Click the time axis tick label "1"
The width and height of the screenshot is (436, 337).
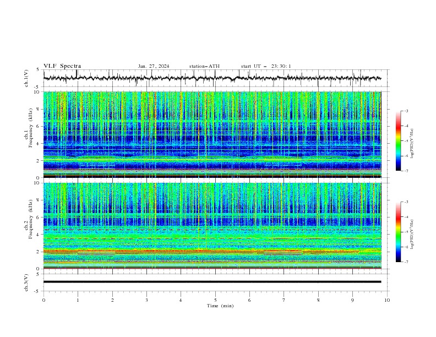pyautogui.click(x=78, y=300)
